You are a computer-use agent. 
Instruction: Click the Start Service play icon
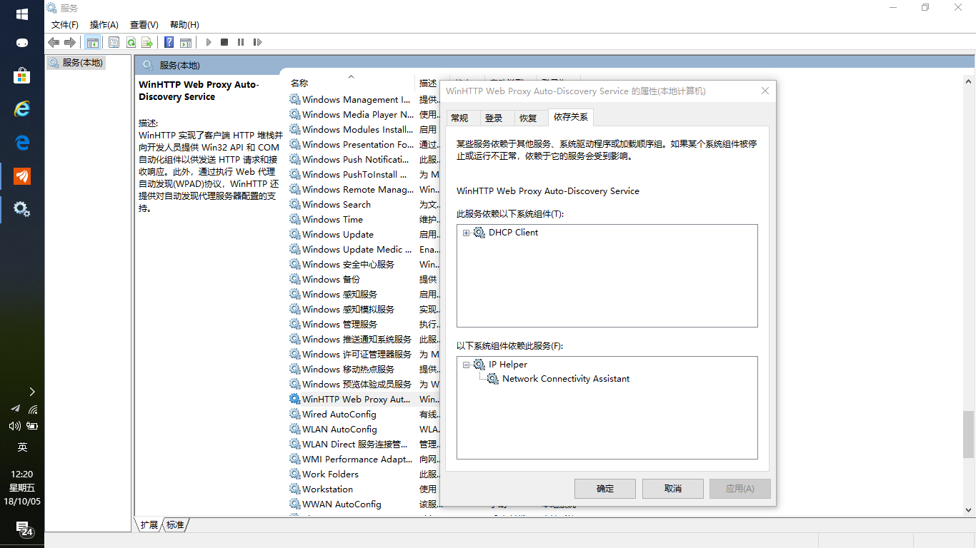(209, 42)
